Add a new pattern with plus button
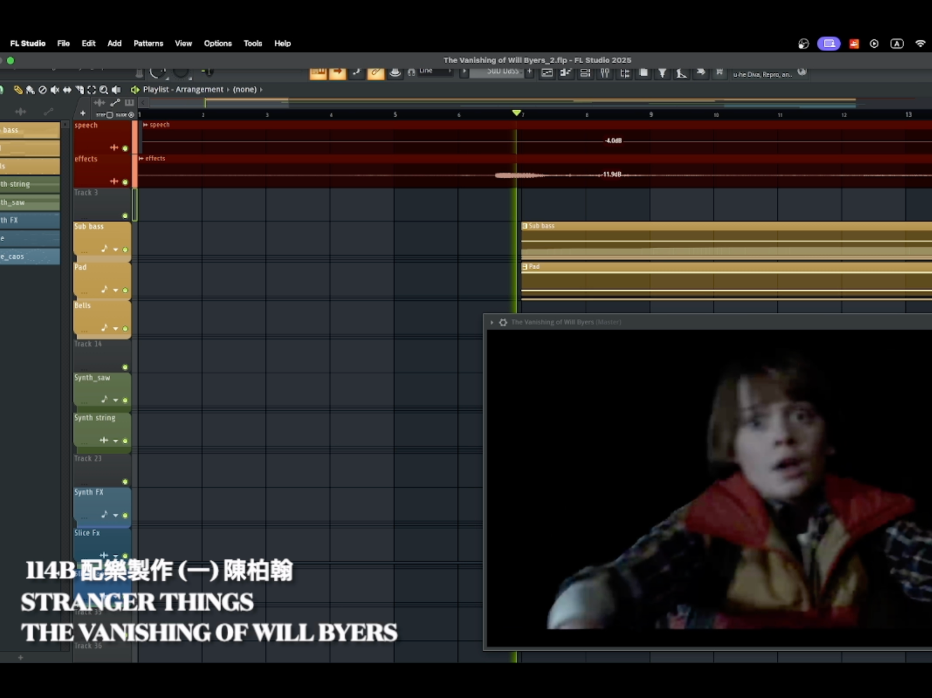The image size is (932, 698). tap(529, 72)
